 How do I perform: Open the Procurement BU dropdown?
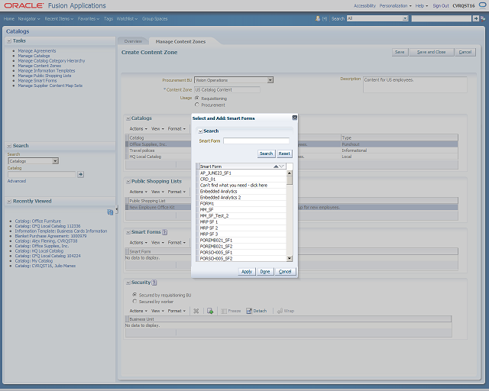(270, 80)
